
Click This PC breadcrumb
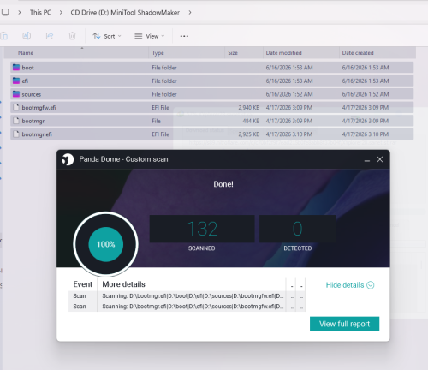(40, 12)
